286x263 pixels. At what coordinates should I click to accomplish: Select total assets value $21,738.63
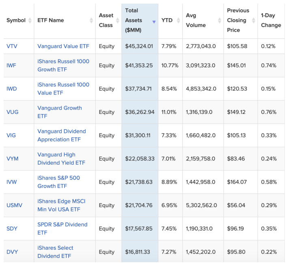click(x=139, y=182)
